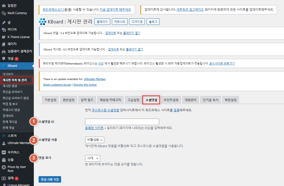Open the 소셜댓글 사용 dropdown
Image resolution: width=284 pixels, height=186 pixels.
point(95,140)
